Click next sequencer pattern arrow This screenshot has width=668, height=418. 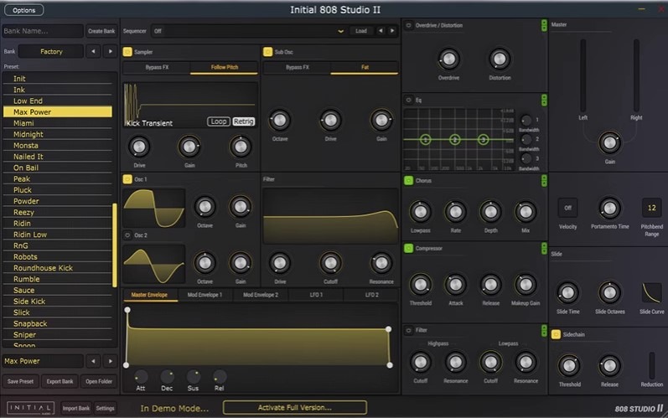[x=392, y=31]
